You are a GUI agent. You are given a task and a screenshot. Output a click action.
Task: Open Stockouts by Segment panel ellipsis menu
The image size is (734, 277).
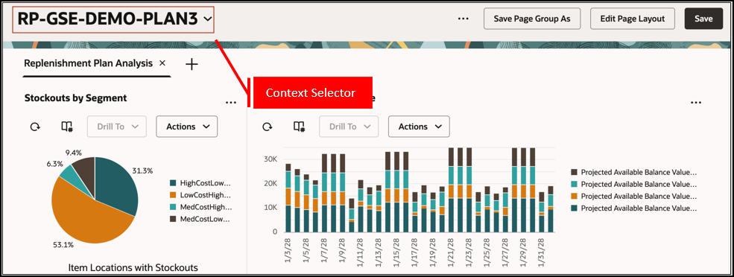pyautogui.click(x=231, y=103)
